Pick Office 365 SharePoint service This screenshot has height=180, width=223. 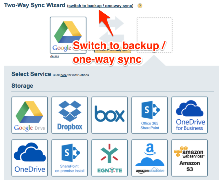[x=150, y=115]
